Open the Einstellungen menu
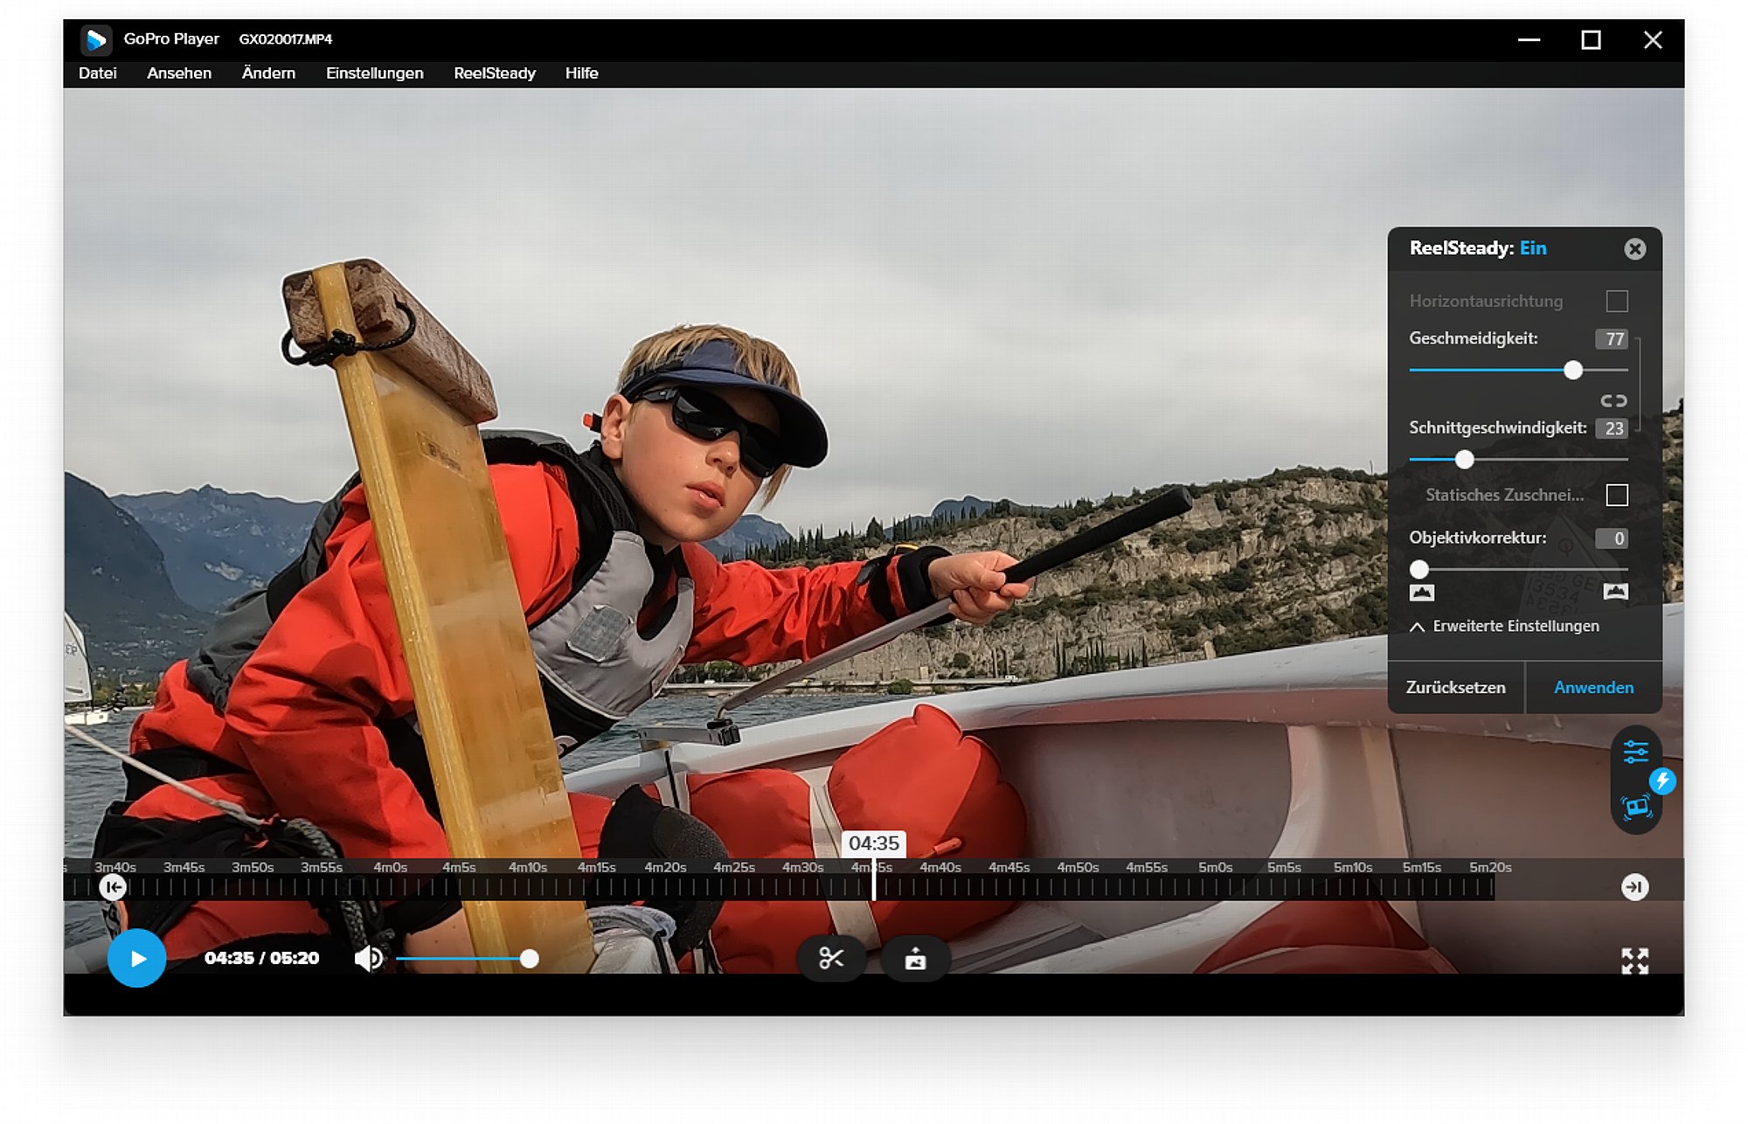Image resolution: width=1748 pixels, height=1124 pixels. click(x=374, y=73)
